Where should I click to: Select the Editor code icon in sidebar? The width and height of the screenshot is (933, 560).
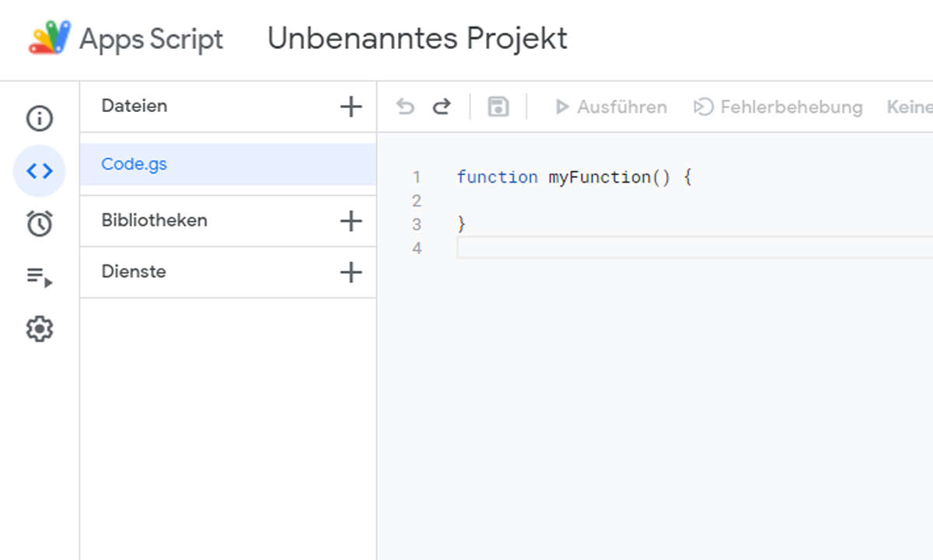[40, 170]
